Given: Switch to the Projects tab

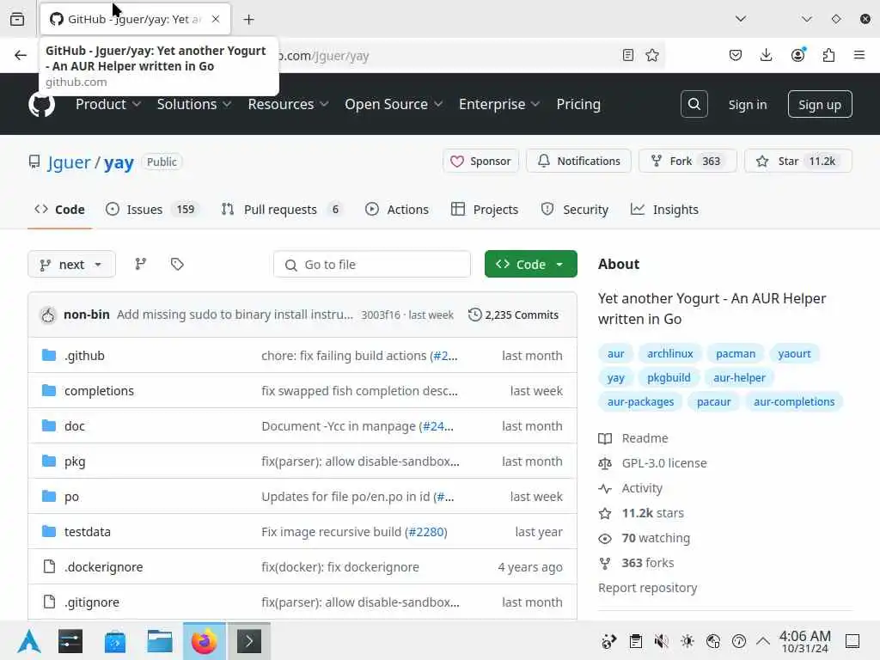Looking at the screenshot, I should pos(485,210).
